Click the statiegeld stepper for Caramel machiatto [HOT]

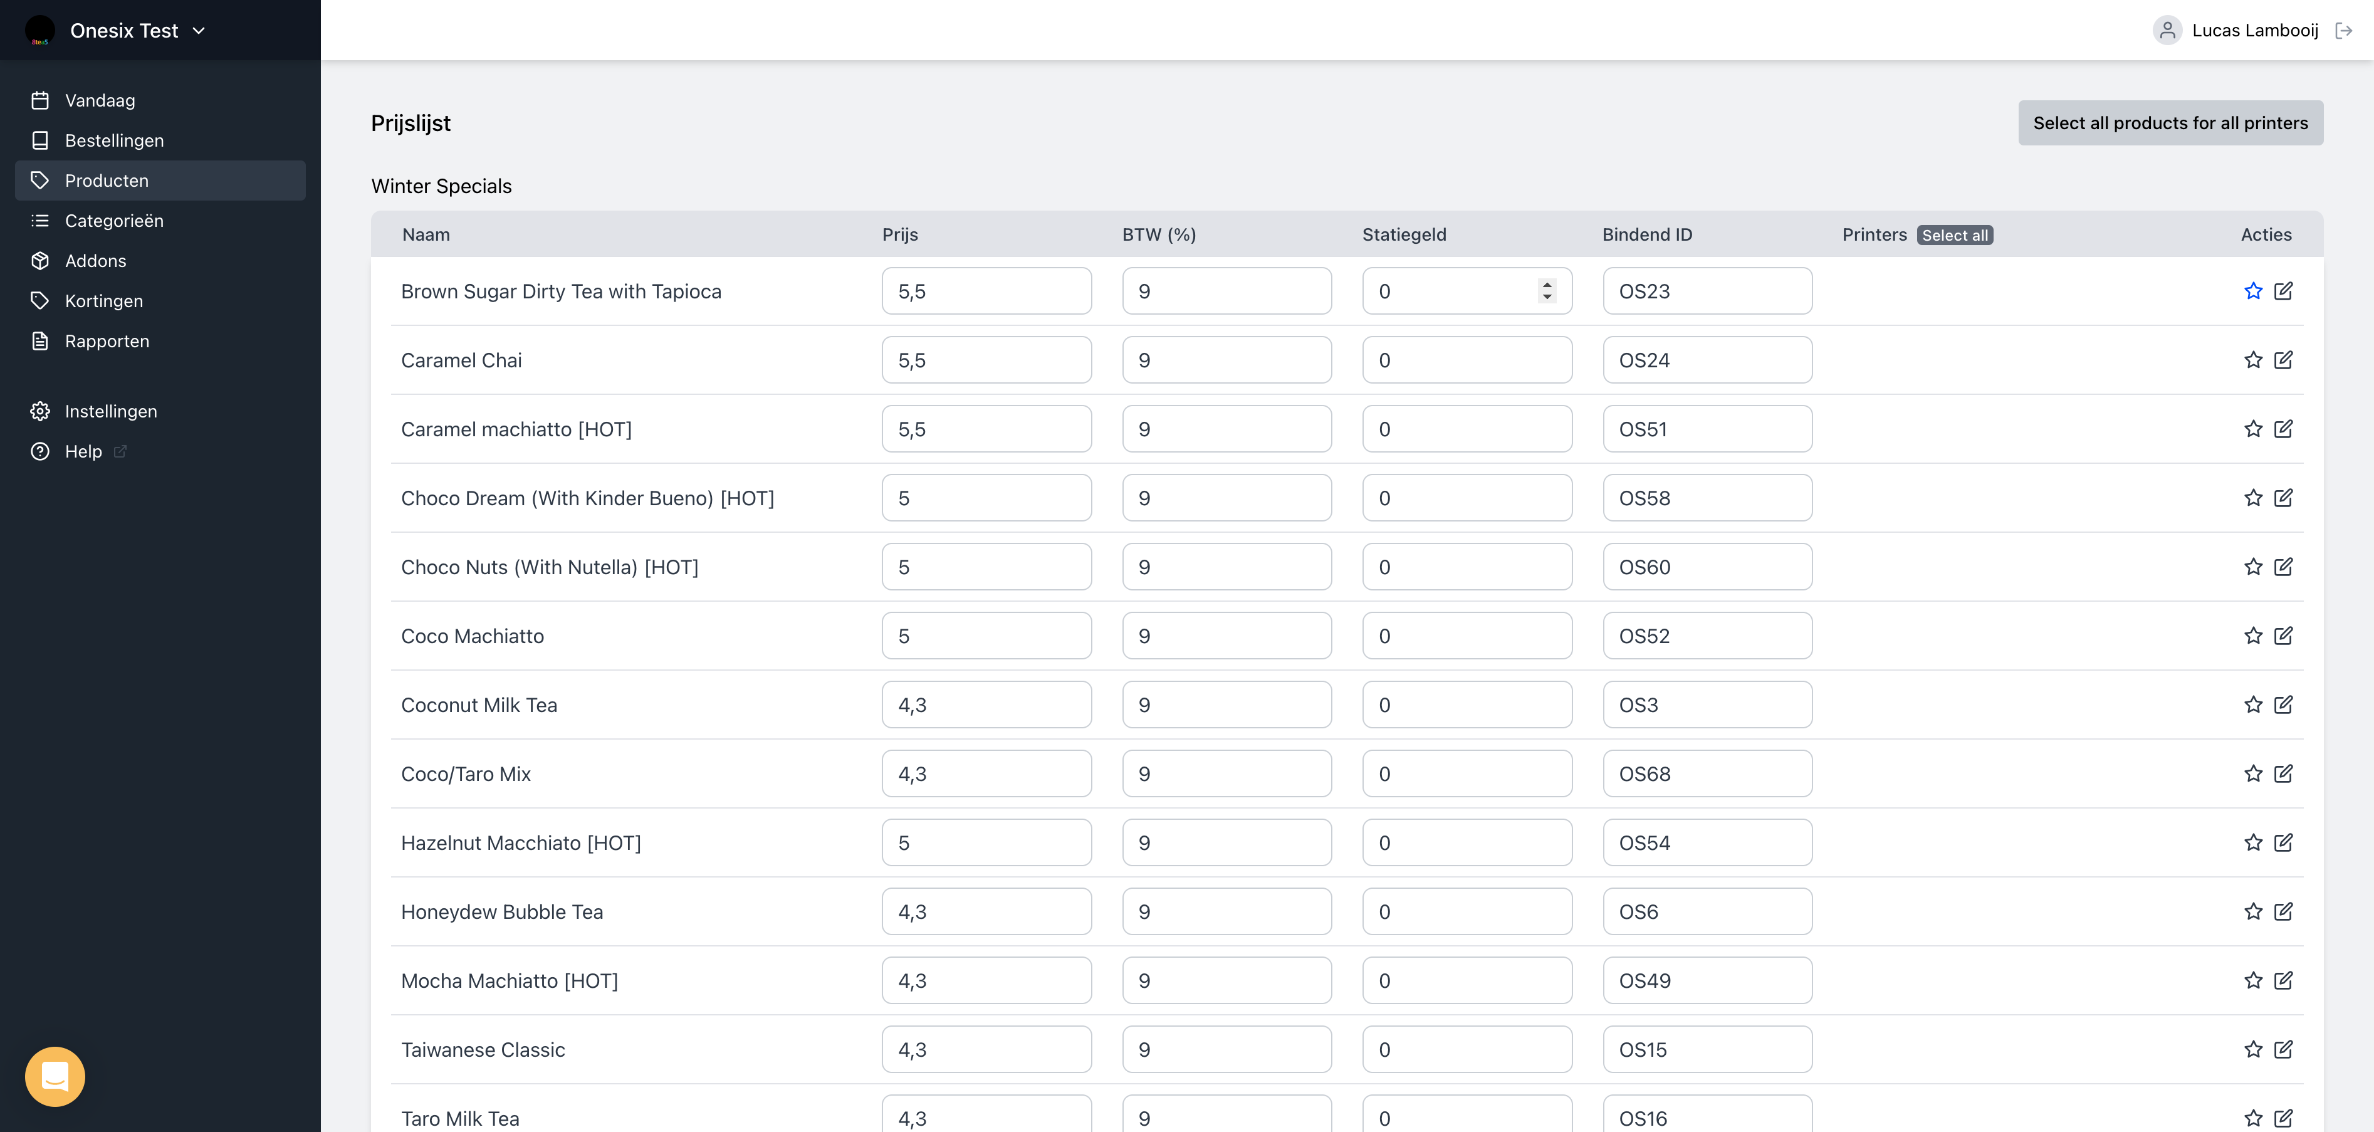[1549, 428]
